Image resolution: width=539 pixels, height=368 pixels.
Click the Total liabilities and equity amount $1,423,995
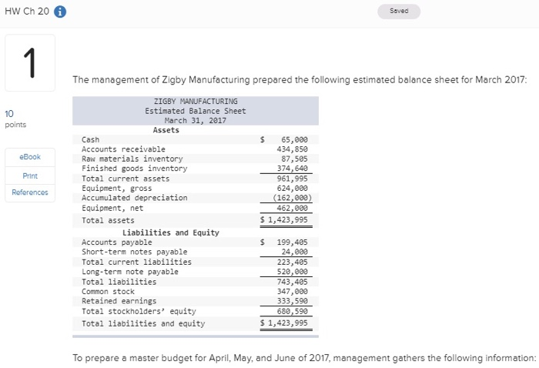(x=284, y=323)
